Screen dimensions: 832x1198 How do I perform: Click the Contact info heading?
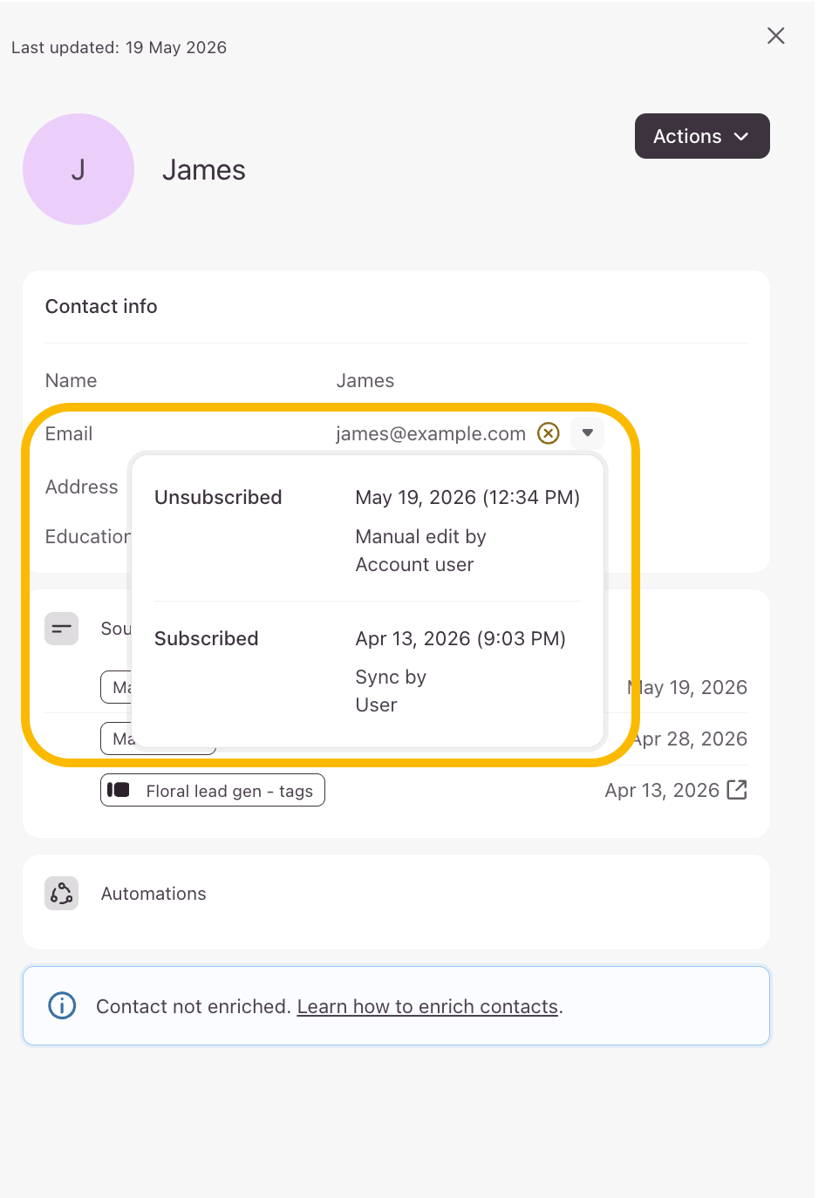(101, 306)
